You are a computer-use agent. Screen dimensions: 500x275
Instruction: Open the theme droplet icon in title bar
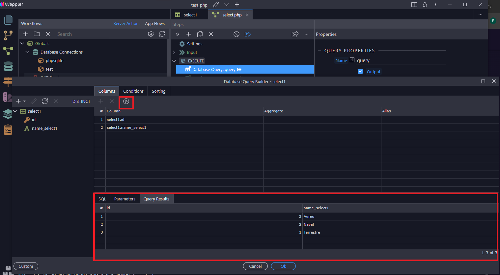click(x=425, y=5)
